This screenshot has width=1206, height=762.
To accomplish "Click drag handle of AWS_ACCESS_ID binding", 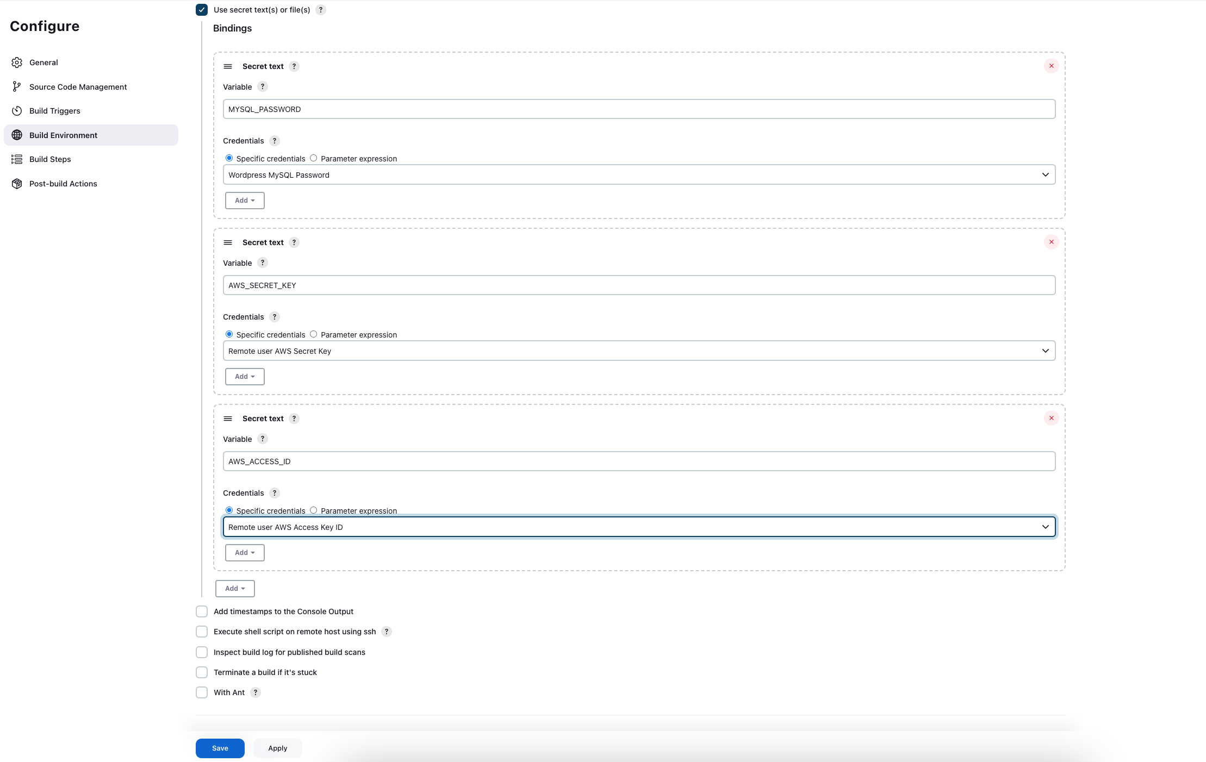I will coord(228,419).
